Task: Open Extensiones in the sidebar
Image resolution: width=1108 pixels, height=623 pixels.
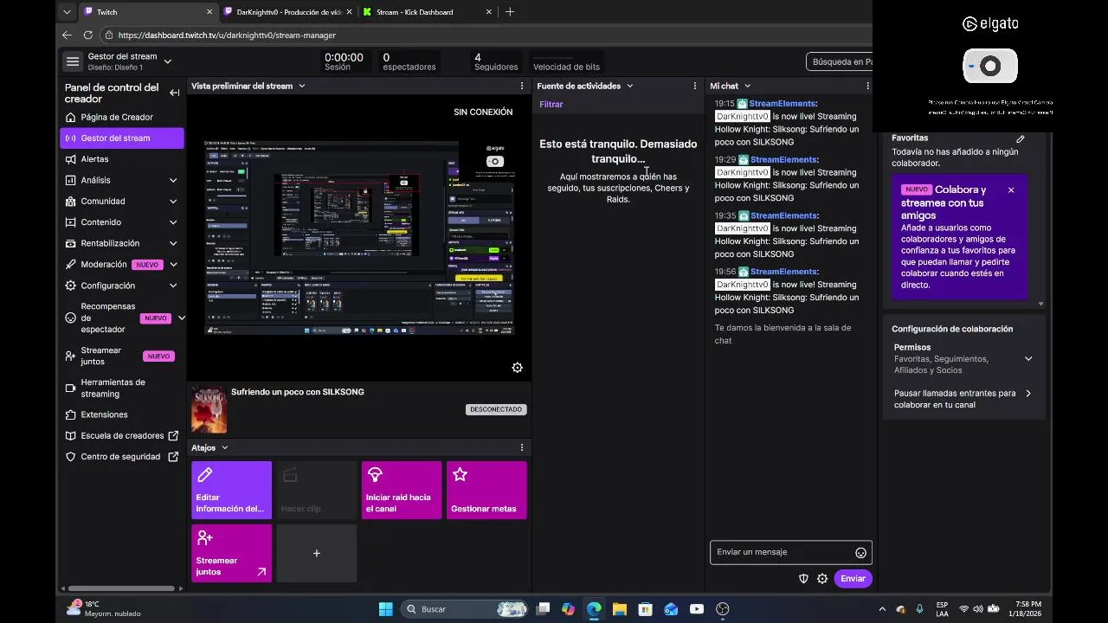Action: click(x=104, y=415)
